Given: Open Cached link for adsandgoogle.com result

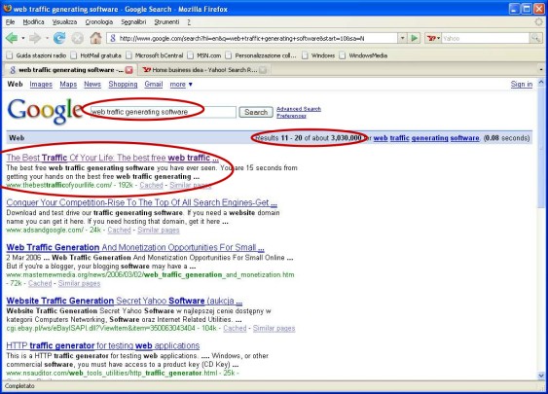Looking at the screenshot, I should (119, 230).
